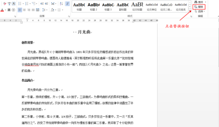Click paragraph starting 第二乐章
Image resolution: width=219 pixels, height=127 pixels.
click(77, 120)
